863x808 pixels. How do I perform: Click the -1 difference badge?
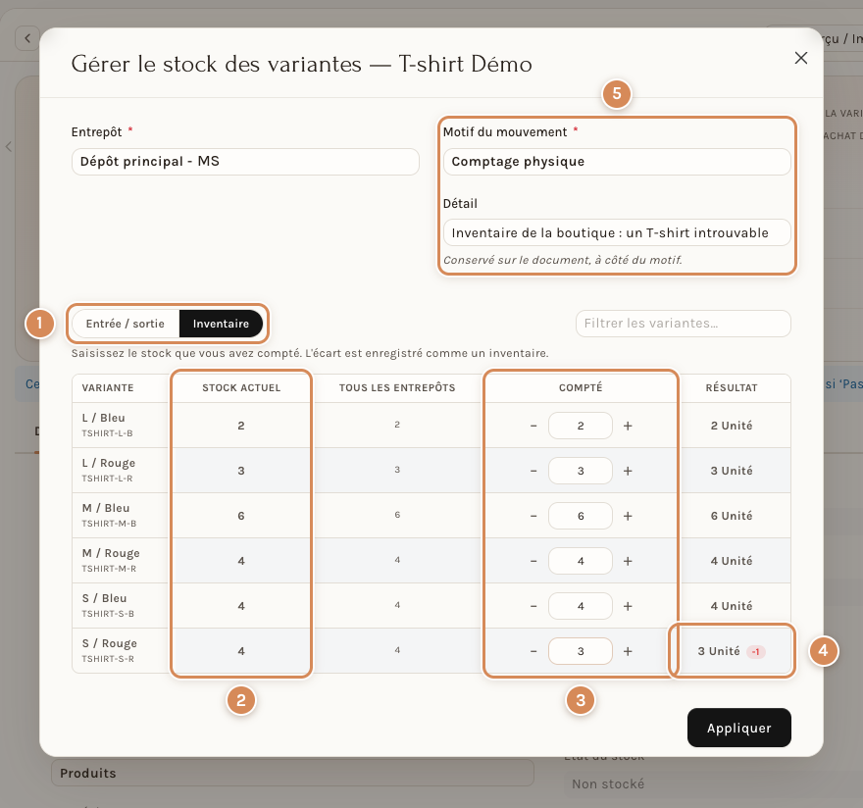point(756,652)
